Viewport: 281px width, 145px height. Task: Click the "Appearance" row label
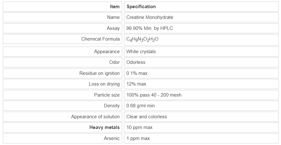tap(107, 52)
